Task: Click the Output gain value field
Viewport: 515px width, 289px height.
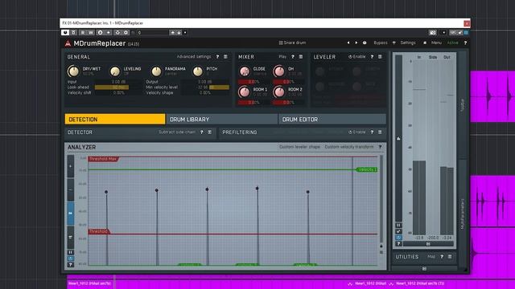Action: [206, 82]
